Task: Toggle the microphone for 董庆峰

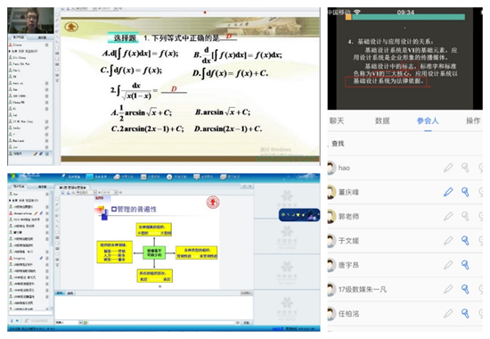Action: click(x=465, y=192)
